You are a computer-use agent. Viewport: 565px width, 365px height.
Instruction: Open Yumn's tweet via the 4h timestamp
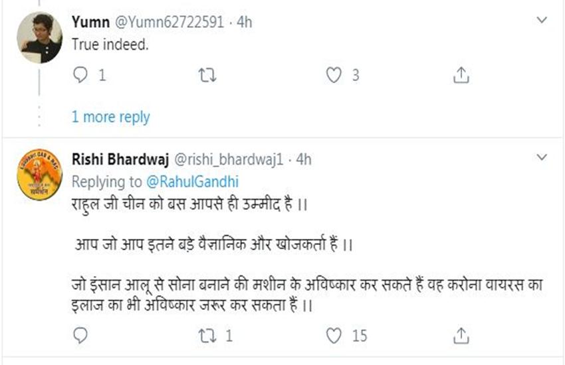(245, 22)
